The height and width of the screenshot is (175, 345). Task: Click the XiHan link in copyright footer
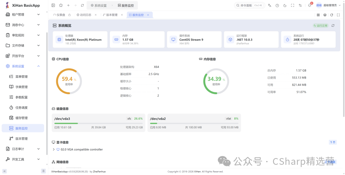(x=197, y=172)
